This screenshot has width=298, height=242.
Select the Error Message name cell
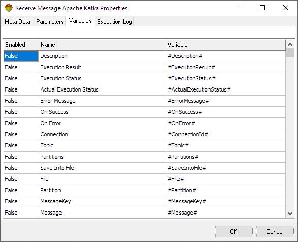click(x=102, y=101)
